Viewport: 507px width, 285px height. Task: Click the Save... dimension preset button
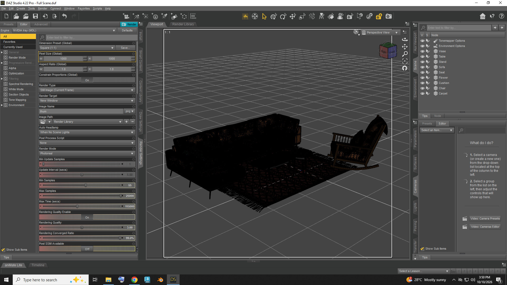125,48
